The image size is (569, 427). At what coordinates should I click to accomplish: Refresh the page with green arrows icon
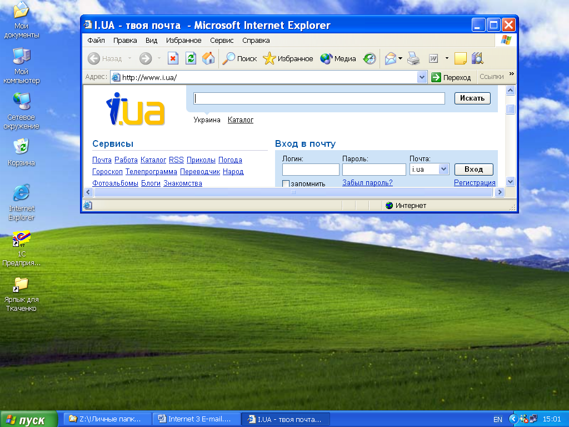pyautogui.click(x=191, y=58)
